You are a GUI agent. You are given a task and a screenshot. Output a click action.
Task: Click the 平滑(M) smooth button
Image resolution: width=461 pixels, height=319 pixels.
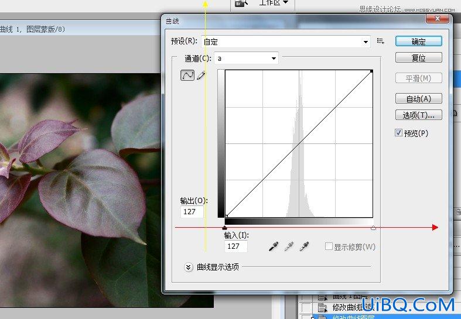[x=418, y=78]
